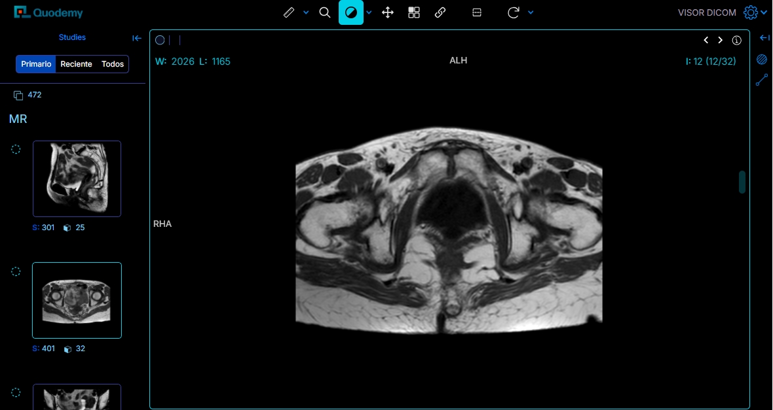Click the Quodemy logo

tap(48, 12)
